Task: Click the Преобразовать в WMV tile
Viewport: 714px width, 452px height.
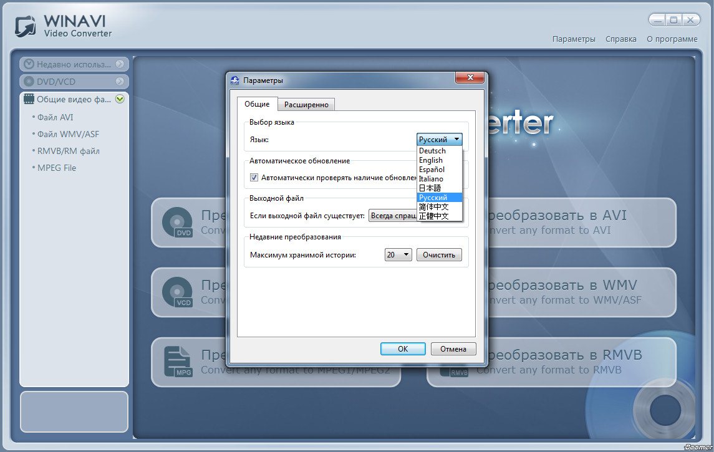Action: (582, 292)
